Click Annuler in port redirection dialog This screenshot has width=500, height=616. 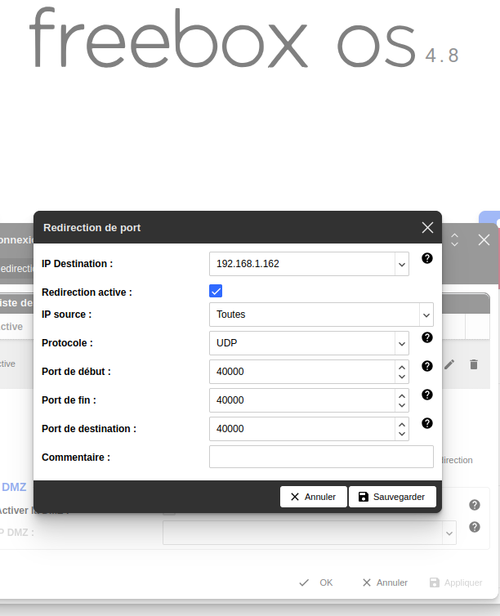click(314, 497)
